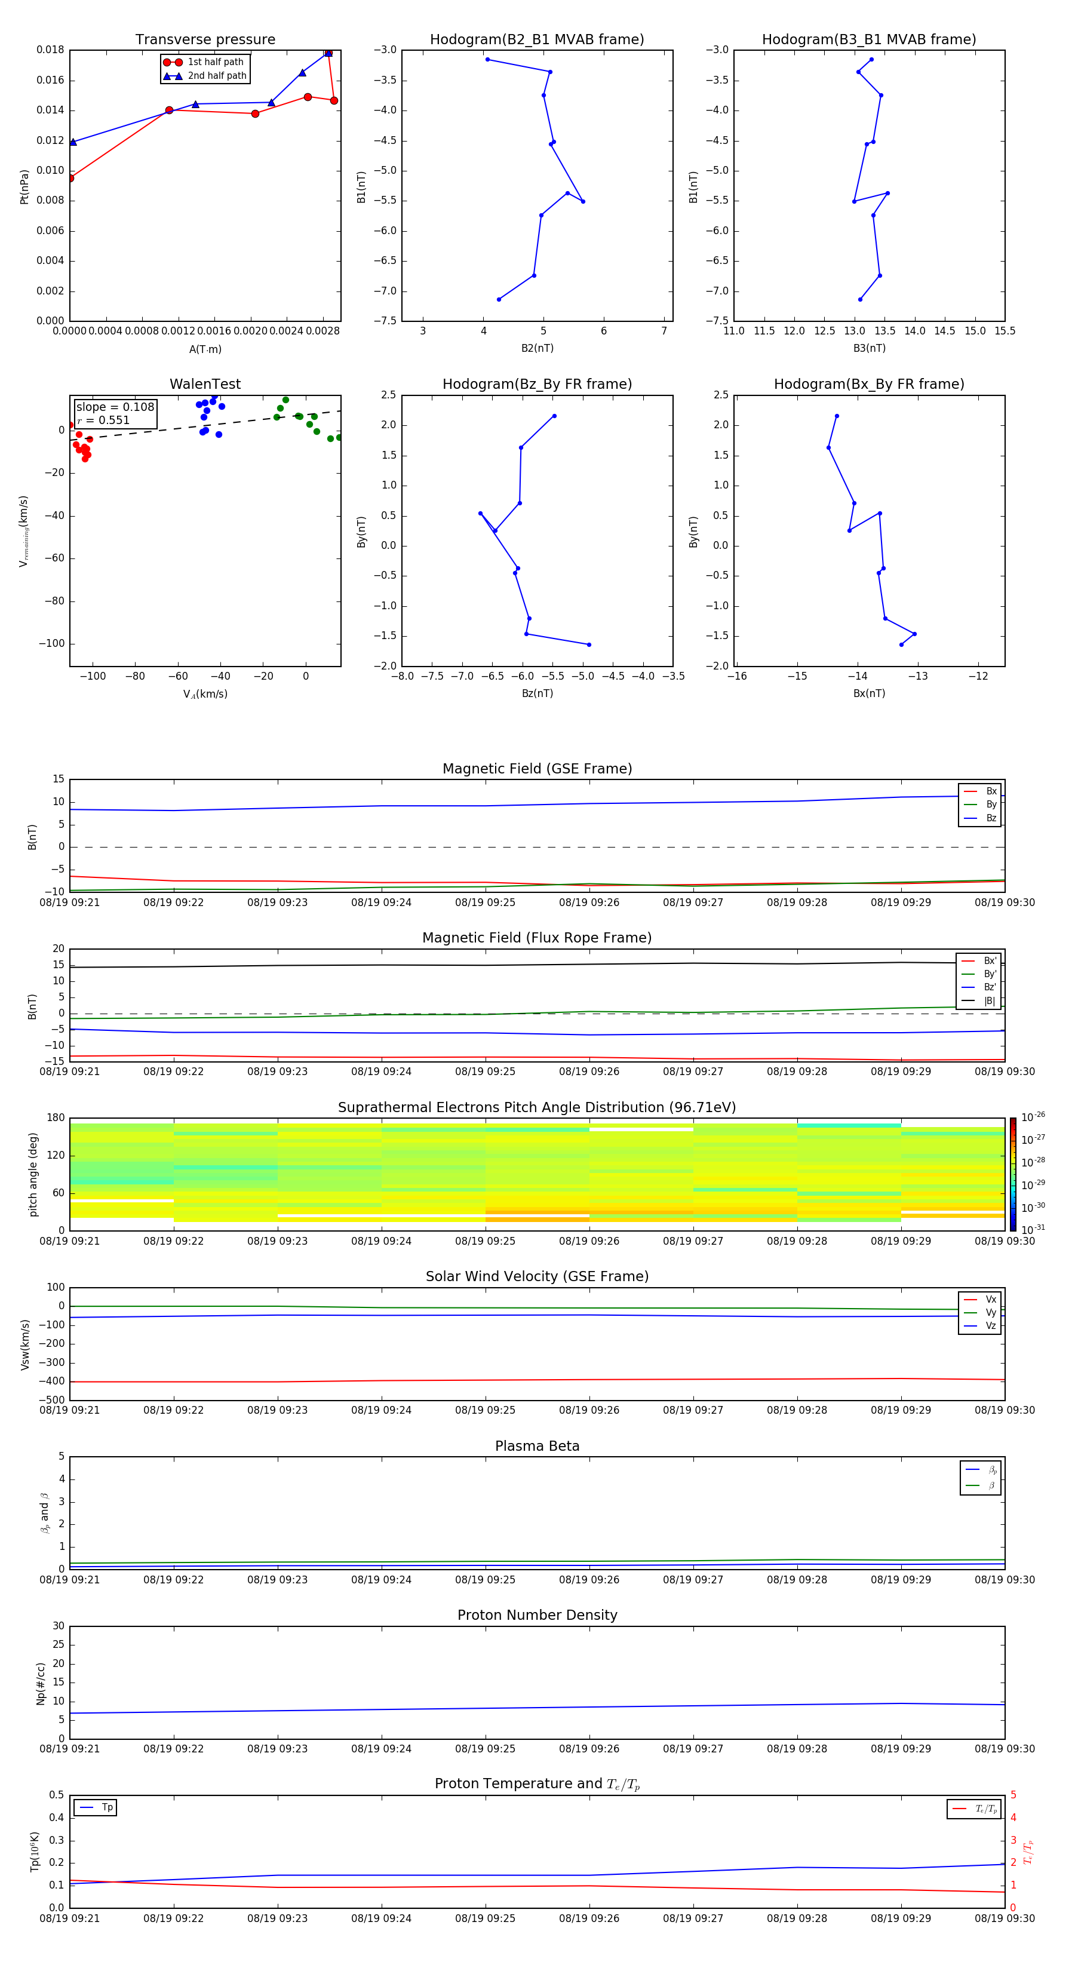The height and width of the screenshot is (1971, 1075).
Task: Click the 'Bz(nT)' x-axis label
Action: [537, 693]
